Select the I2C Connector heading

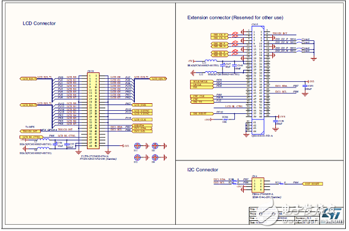pos(203,170)
